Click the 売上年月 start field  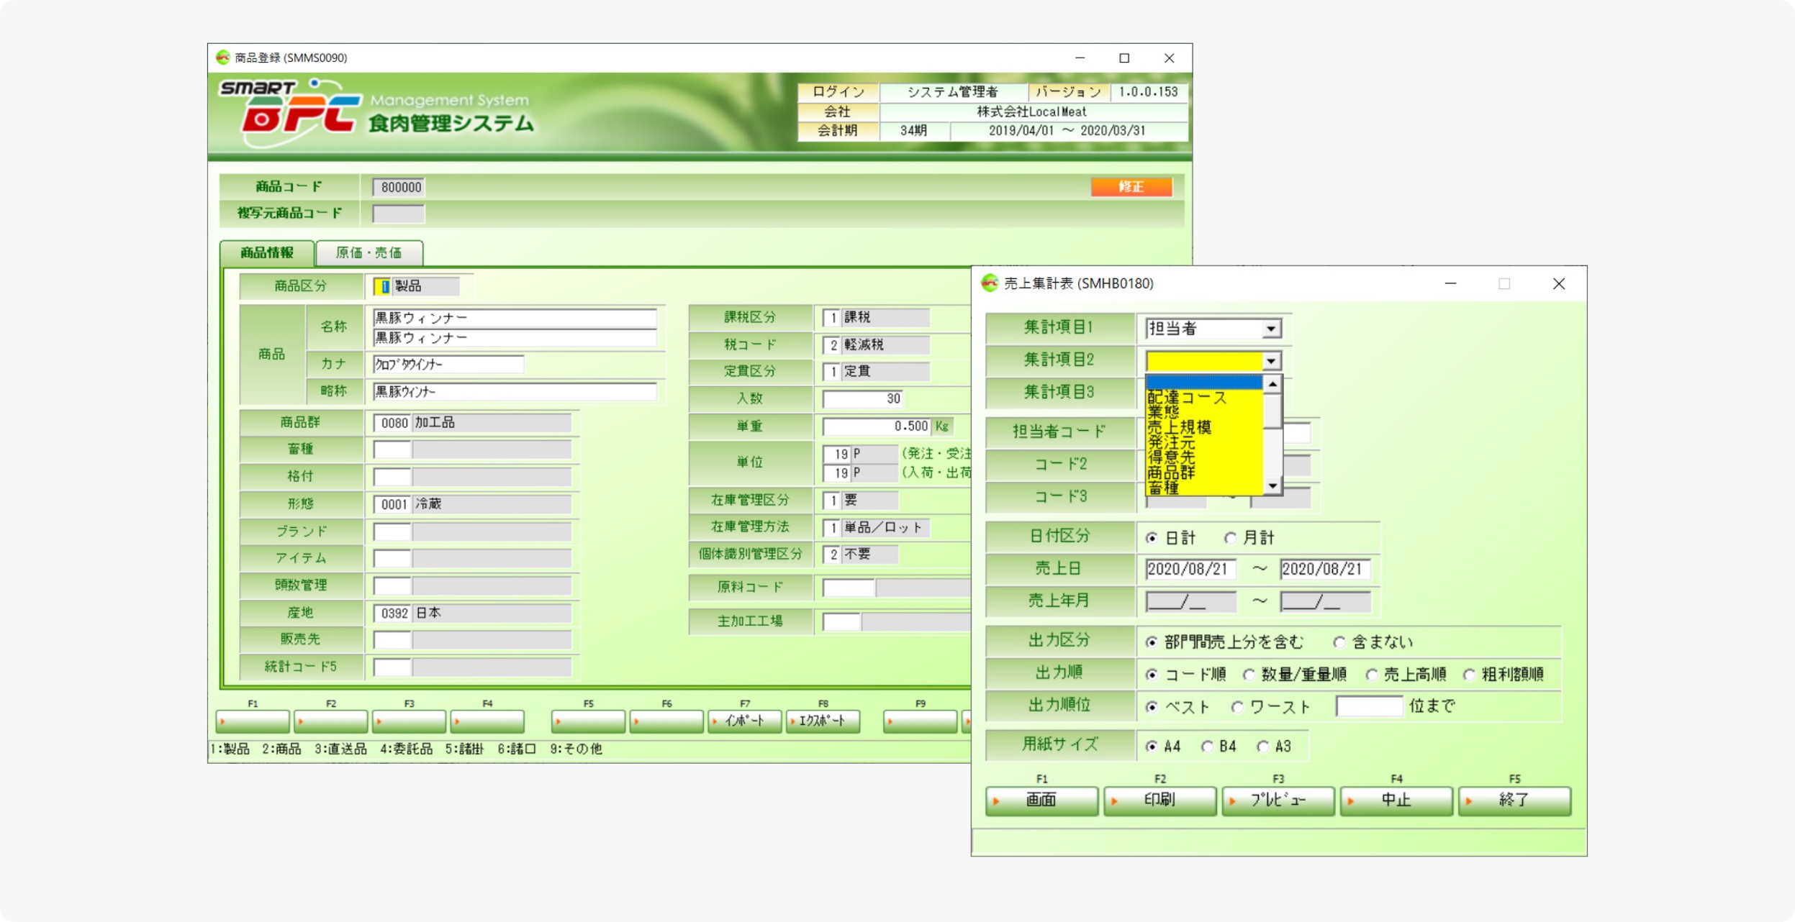coord(1190,601)
